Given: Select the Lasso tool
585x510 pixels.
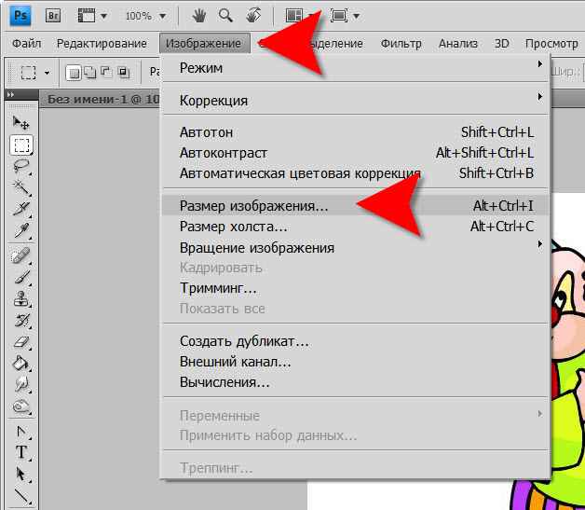Looking at the screenshot, I should pyautogui.click(x=20, y=166).
